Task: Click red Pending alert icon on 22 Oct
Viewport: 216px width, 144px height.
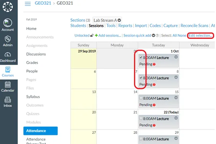Action: [x=154, y=125]
